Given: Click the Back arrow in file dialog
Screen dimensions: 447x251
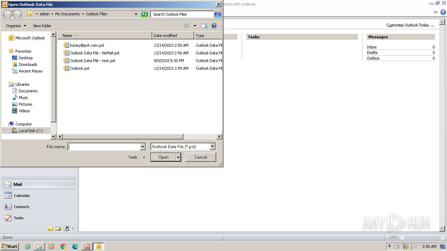Looking at the screenshot, I should [8, 14].
